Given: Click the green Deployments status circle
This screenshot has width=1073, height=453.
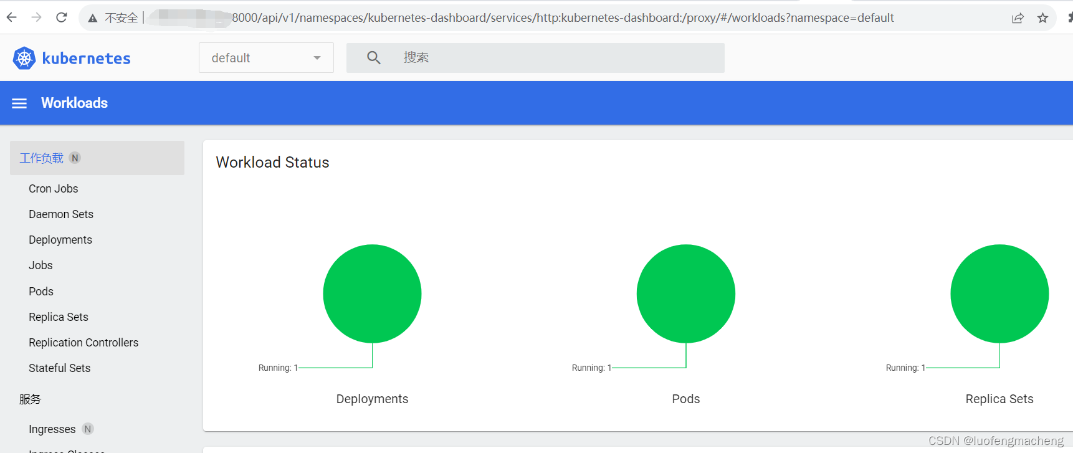Looking at the screenshot, I should click(372, 293).
